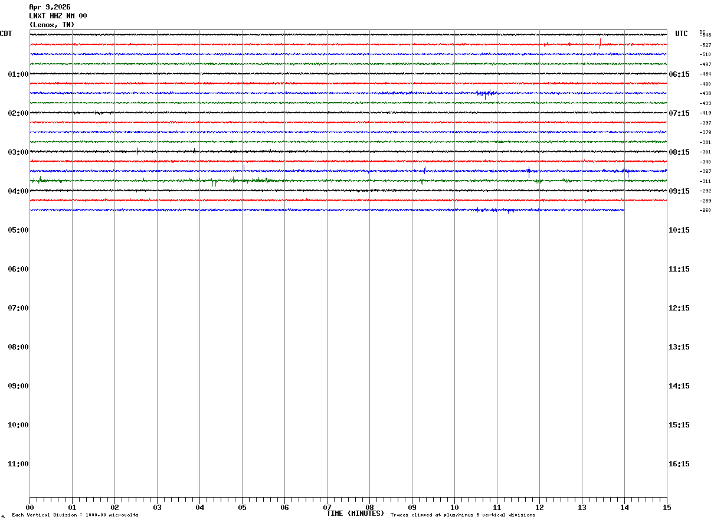Click the '11:15' UTC time label
Viewport: 714px width, 523px height.
(x=679, y=269)
